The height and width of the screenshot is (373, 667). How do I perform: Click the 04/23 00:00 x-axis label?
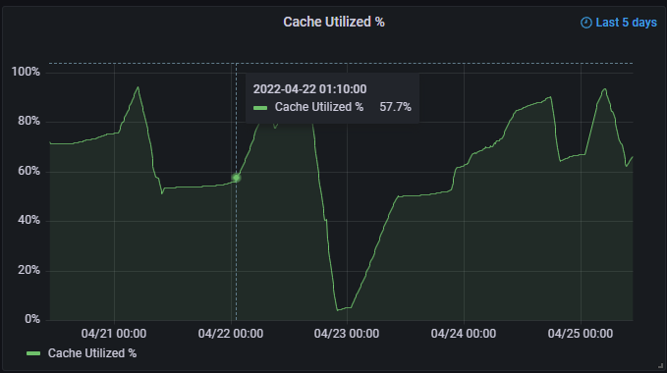[347, 334]
